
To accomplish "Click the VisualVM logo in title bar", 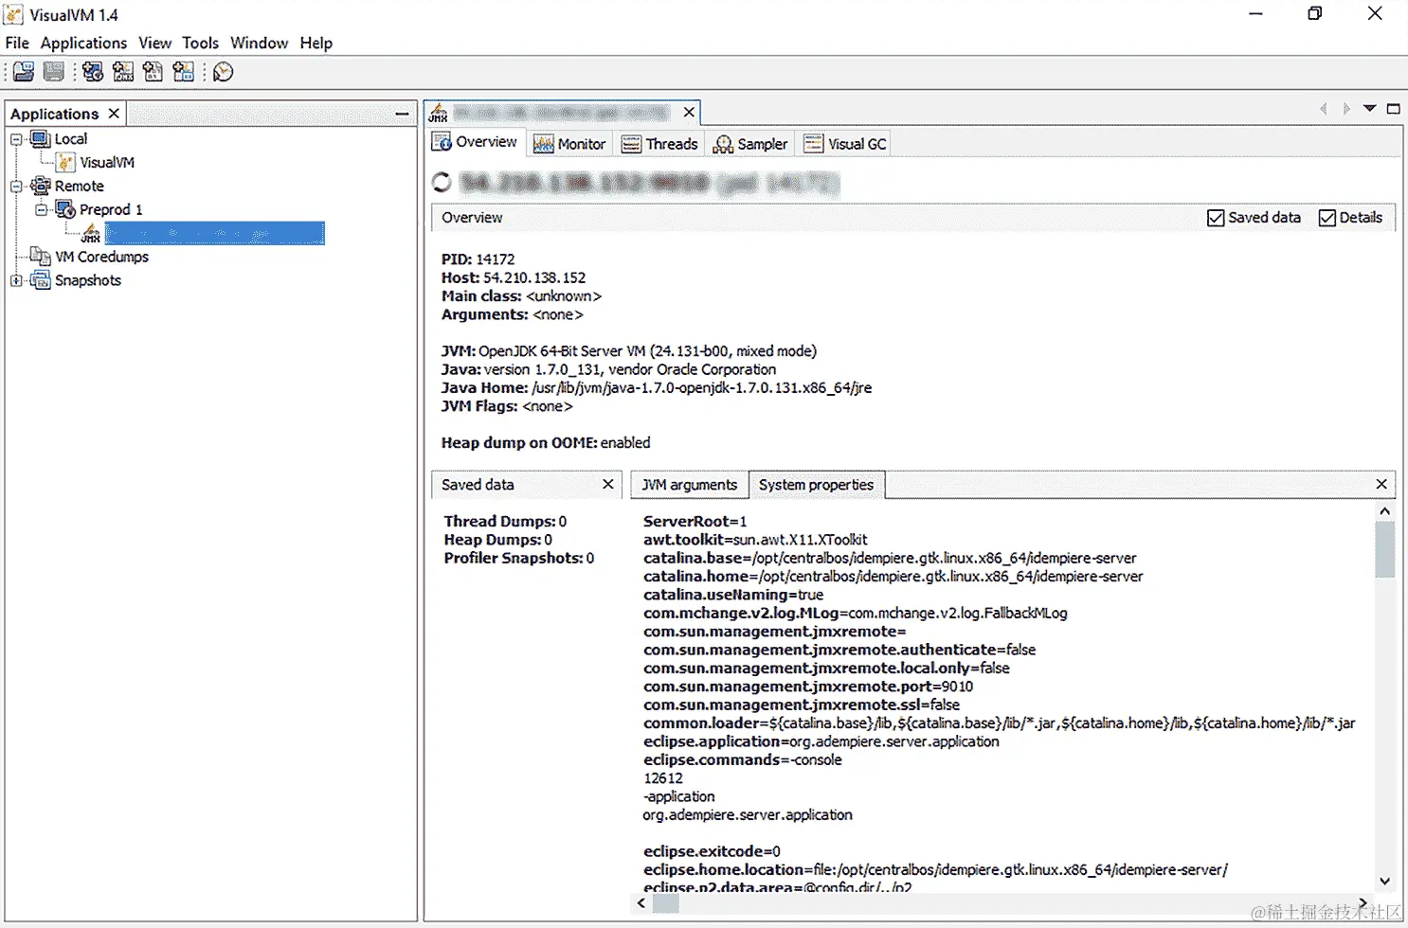I will 13,14.
